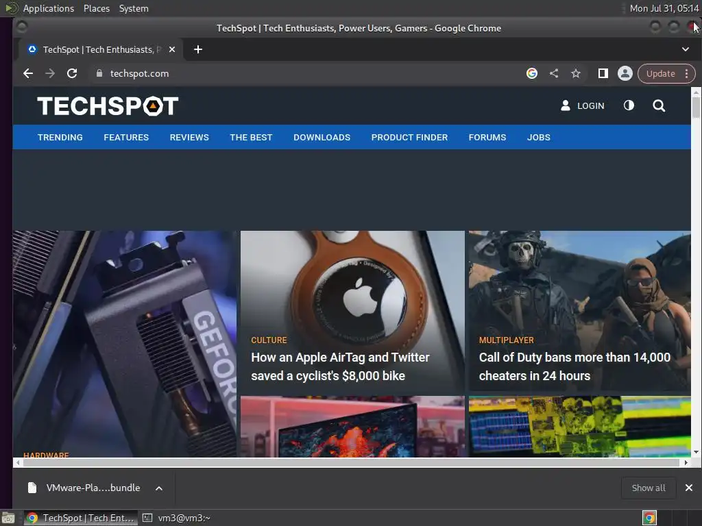The width and height of the screenshot is (702, 526).
Task: Close the downloads bar
Action: coord(689,488)
